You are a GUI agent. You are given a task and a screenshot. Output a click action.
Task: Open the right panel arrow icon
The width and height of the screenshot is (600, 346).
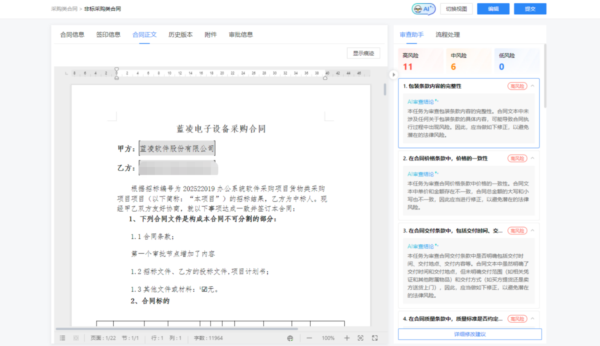tap(393, 75)
